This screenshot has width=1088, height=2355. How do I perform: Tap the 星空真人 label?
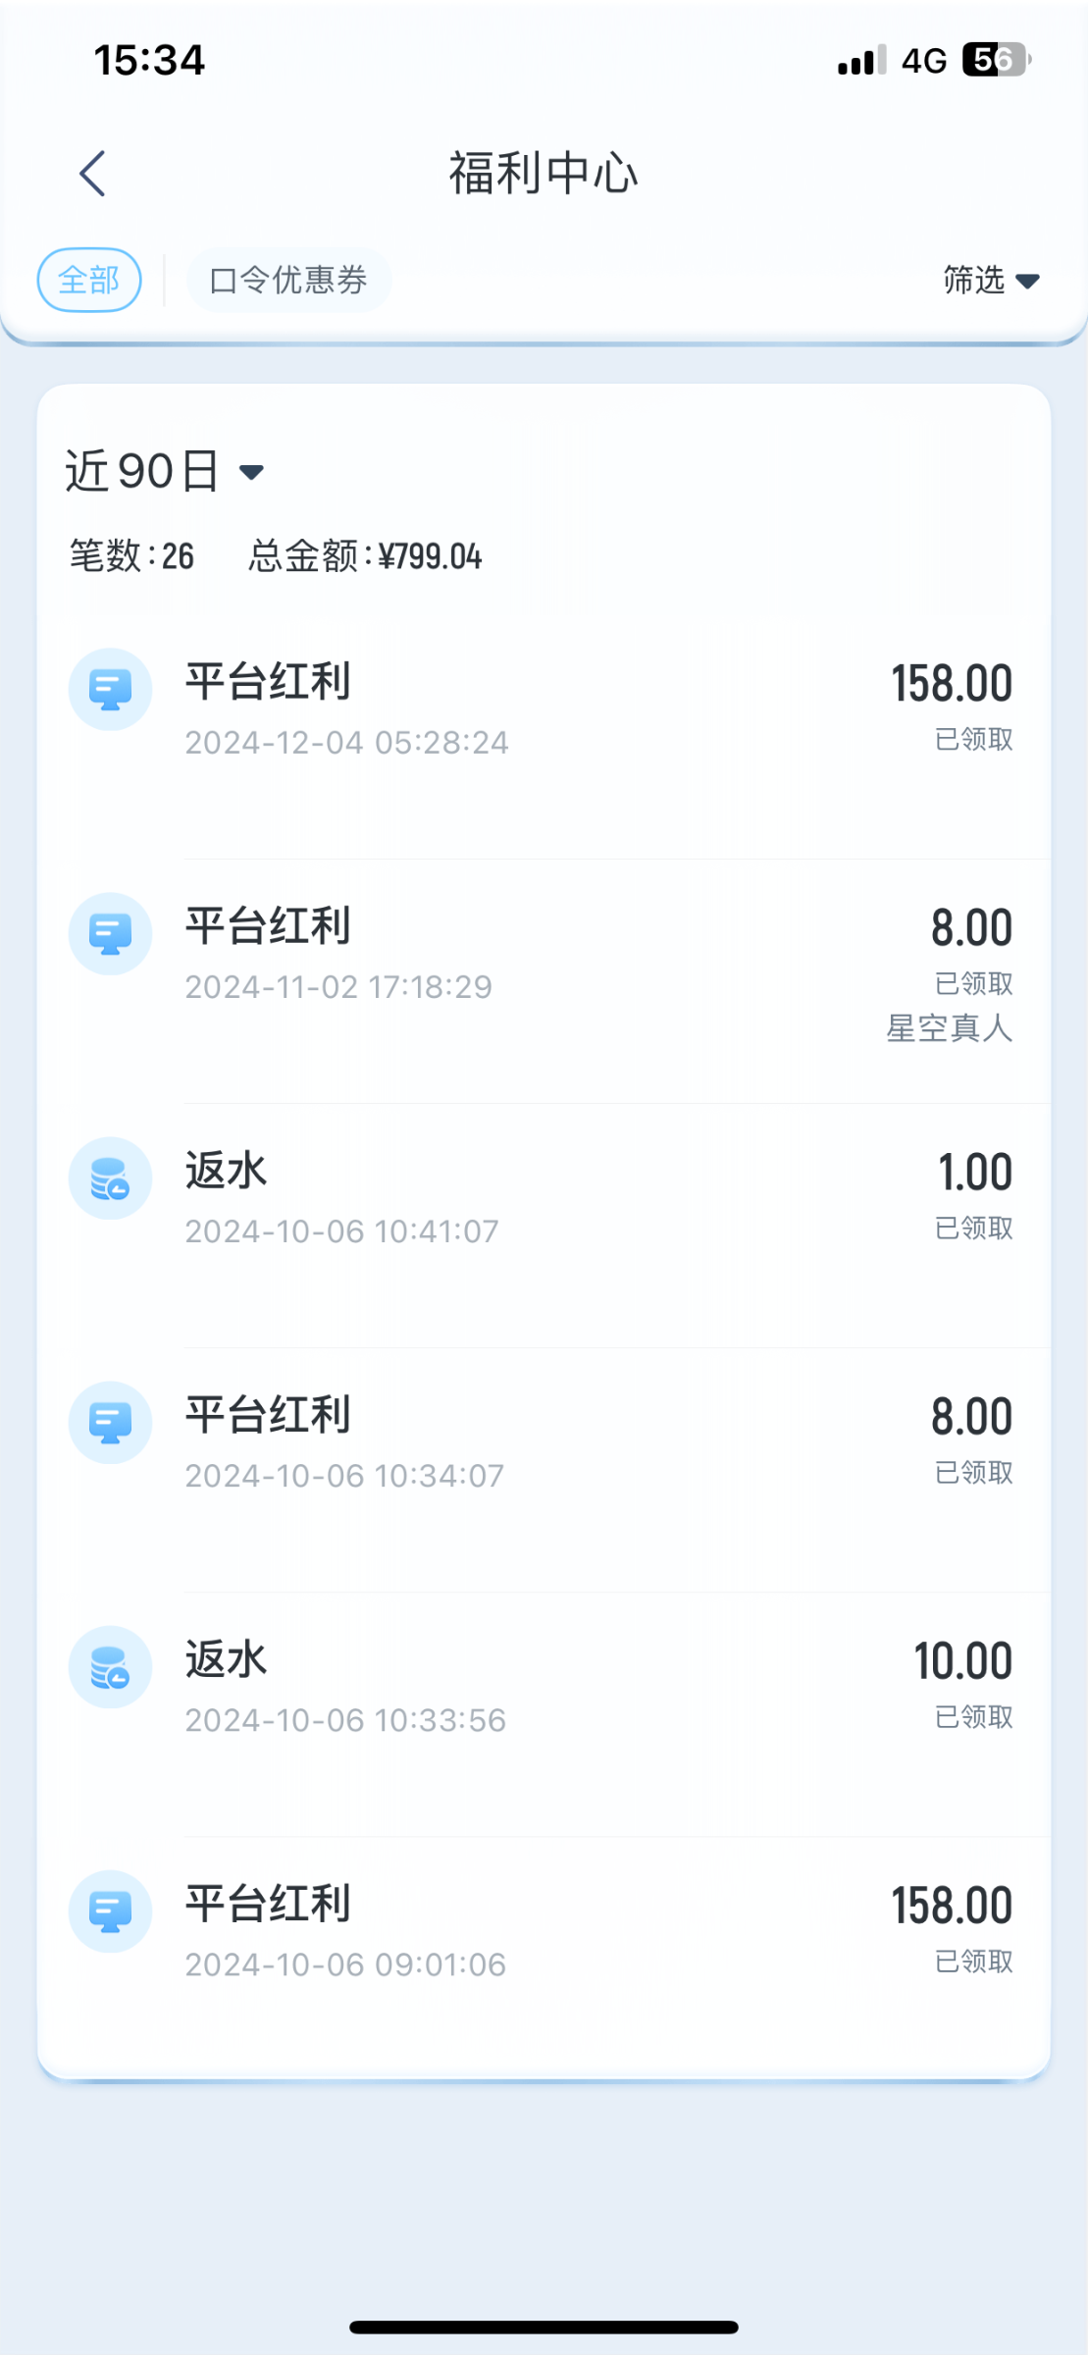(x=949, y=1028)
